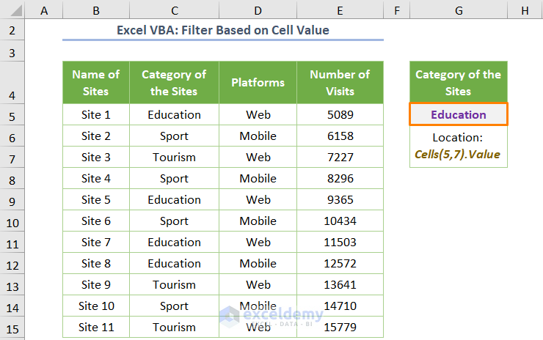Click the title 'Excel VBA: Filter Based on Cell Value'
The height and width of the screenshot is (340, 543).
pyautogui.click(x=223, y=31)
